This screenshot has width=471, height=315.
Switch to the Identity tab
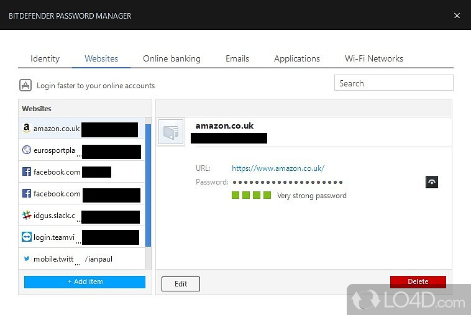[x=45, y=58]
